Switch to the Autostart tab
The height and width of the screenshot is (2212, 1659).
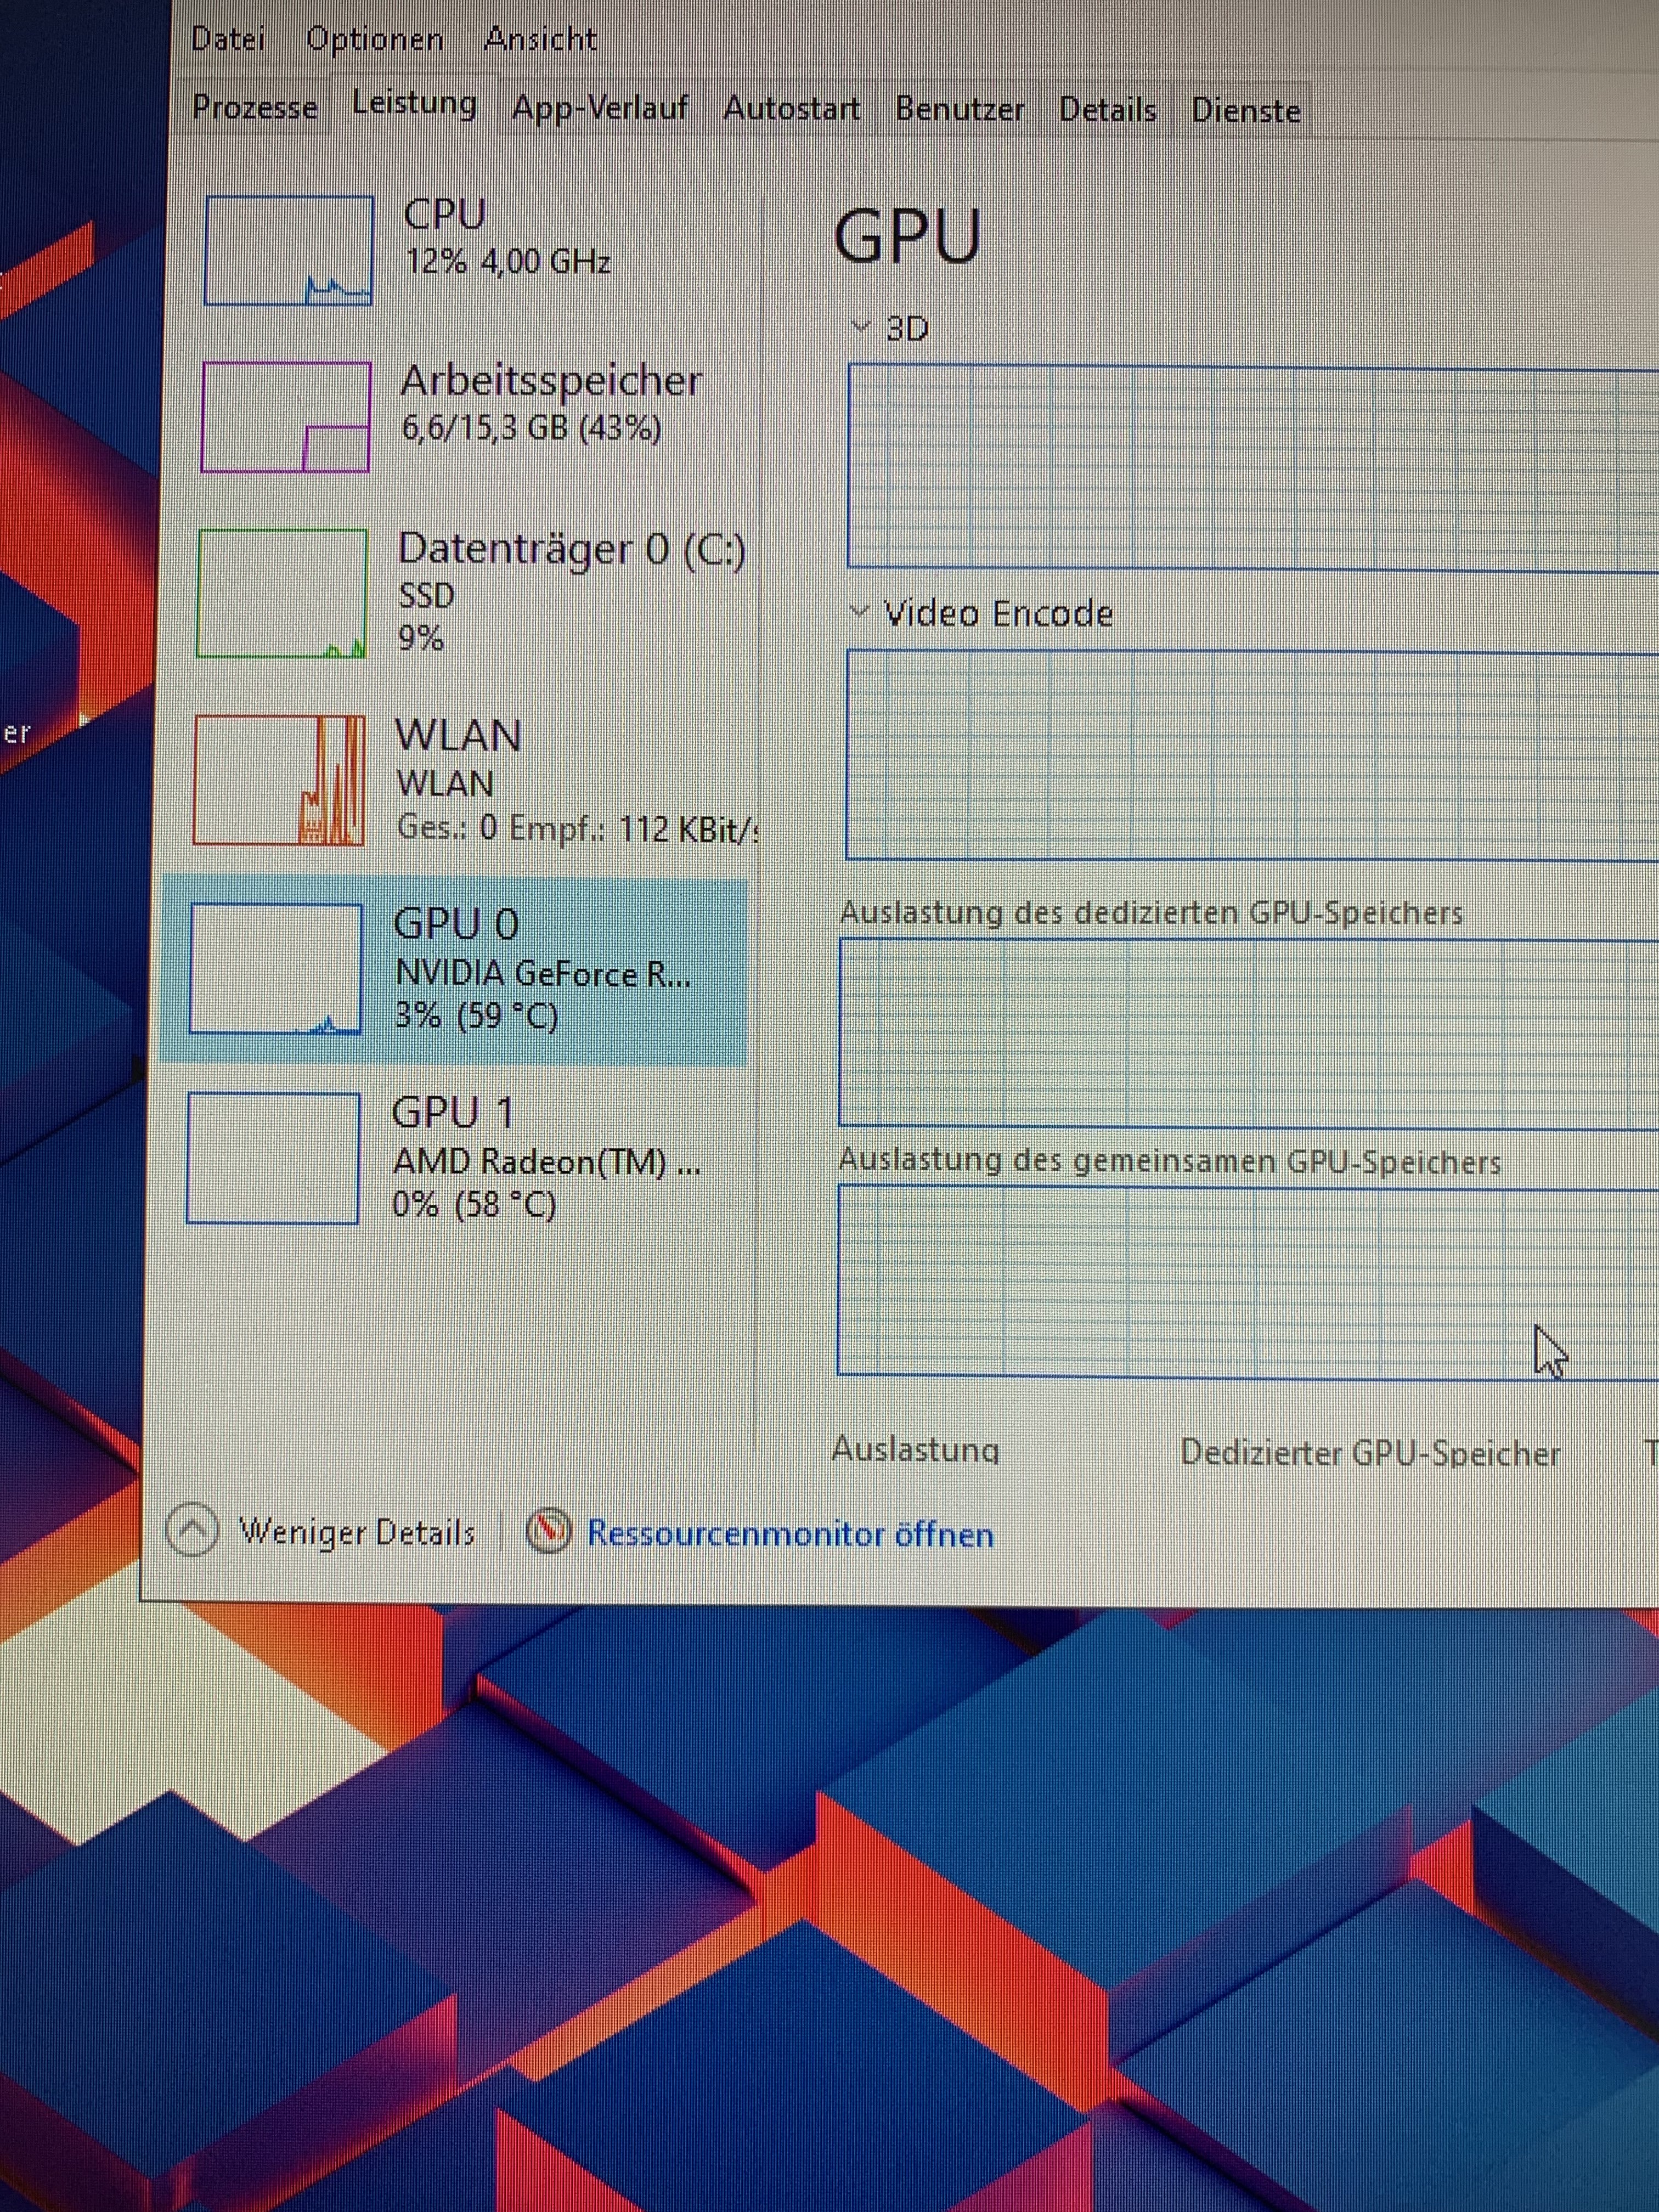(x=791, y=108)
